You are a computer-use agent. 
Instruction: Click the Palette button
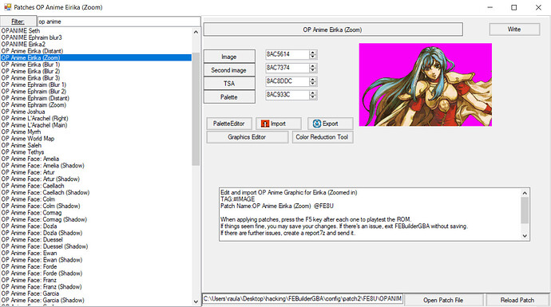(229, 96)
